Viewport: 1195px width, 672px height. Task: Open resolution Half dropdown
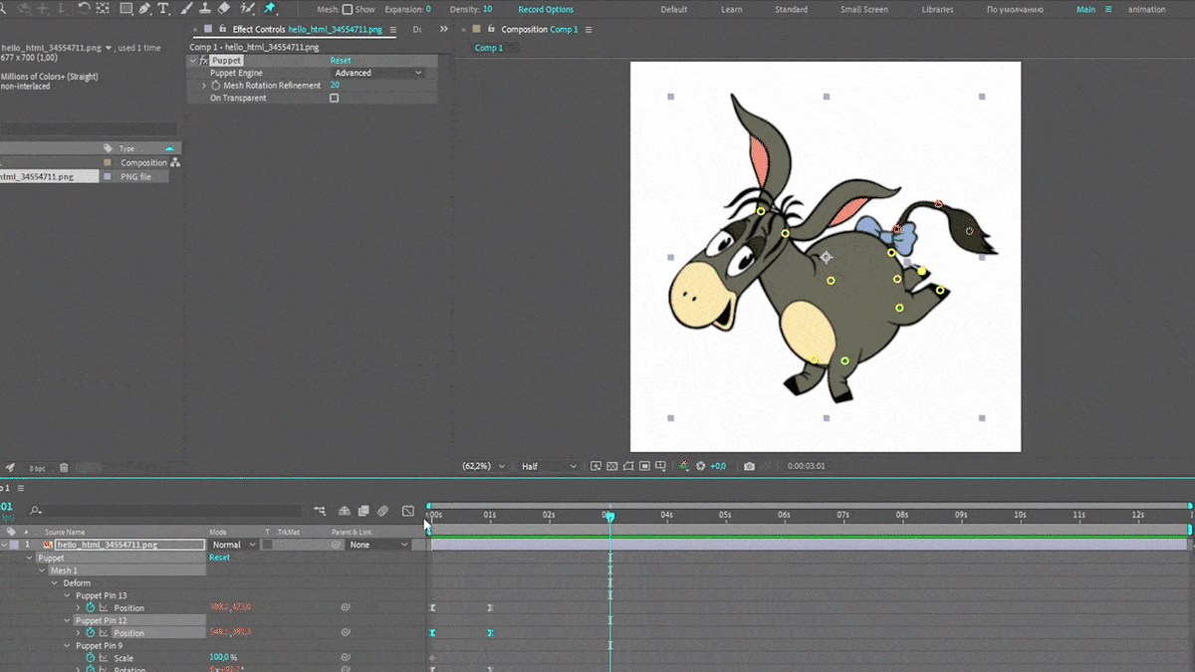547,466
